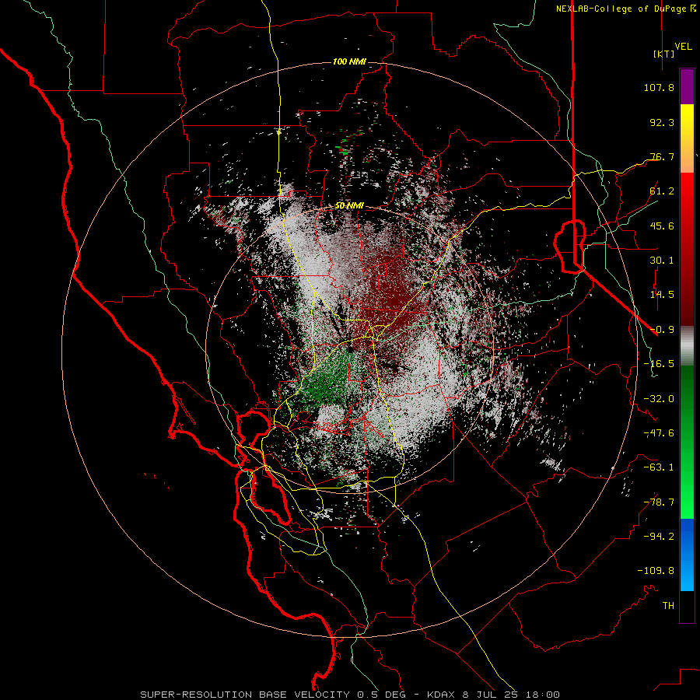The height and width of the screenshot is (700, 700).
Task: Click the TH legend label
Action: tap(668, 606)
